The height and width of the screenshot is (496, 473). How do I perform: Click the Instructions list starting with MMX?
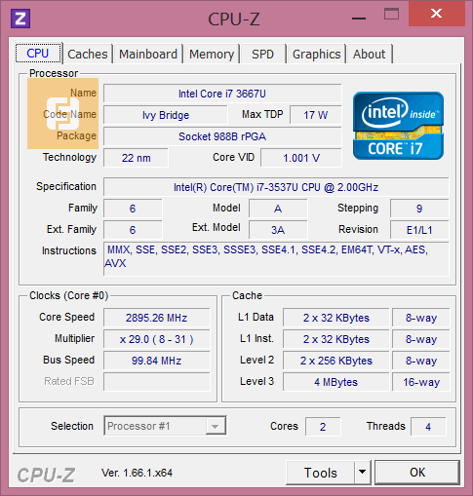[276, 258]
